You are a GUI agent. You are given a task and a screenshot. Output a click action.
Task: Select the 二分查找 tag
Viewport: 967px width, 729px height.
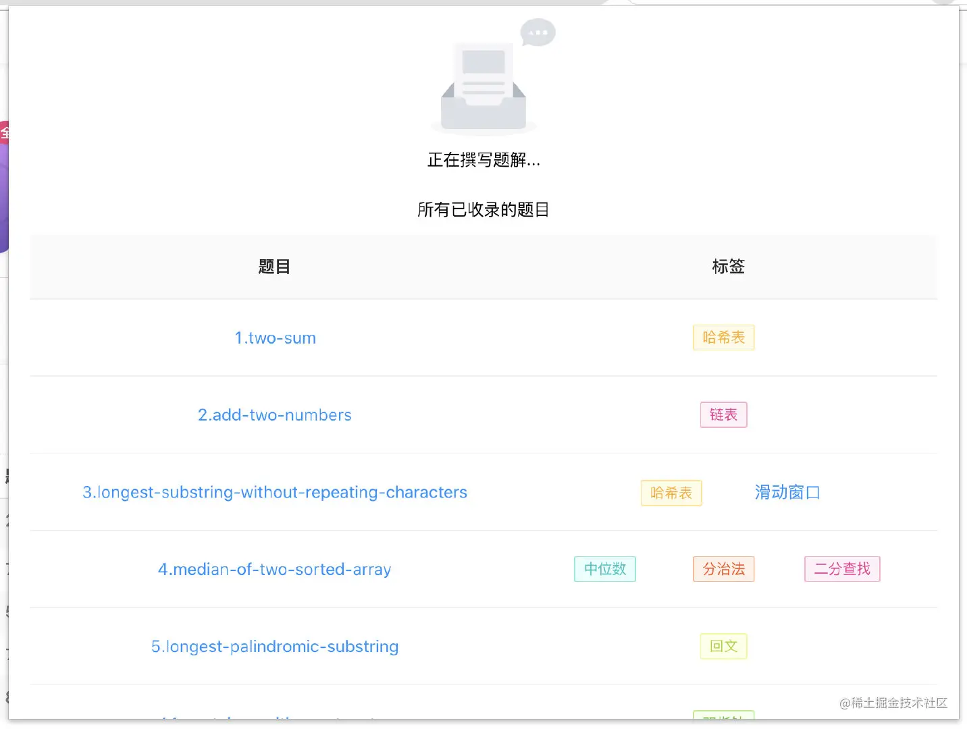pos(842,569)
